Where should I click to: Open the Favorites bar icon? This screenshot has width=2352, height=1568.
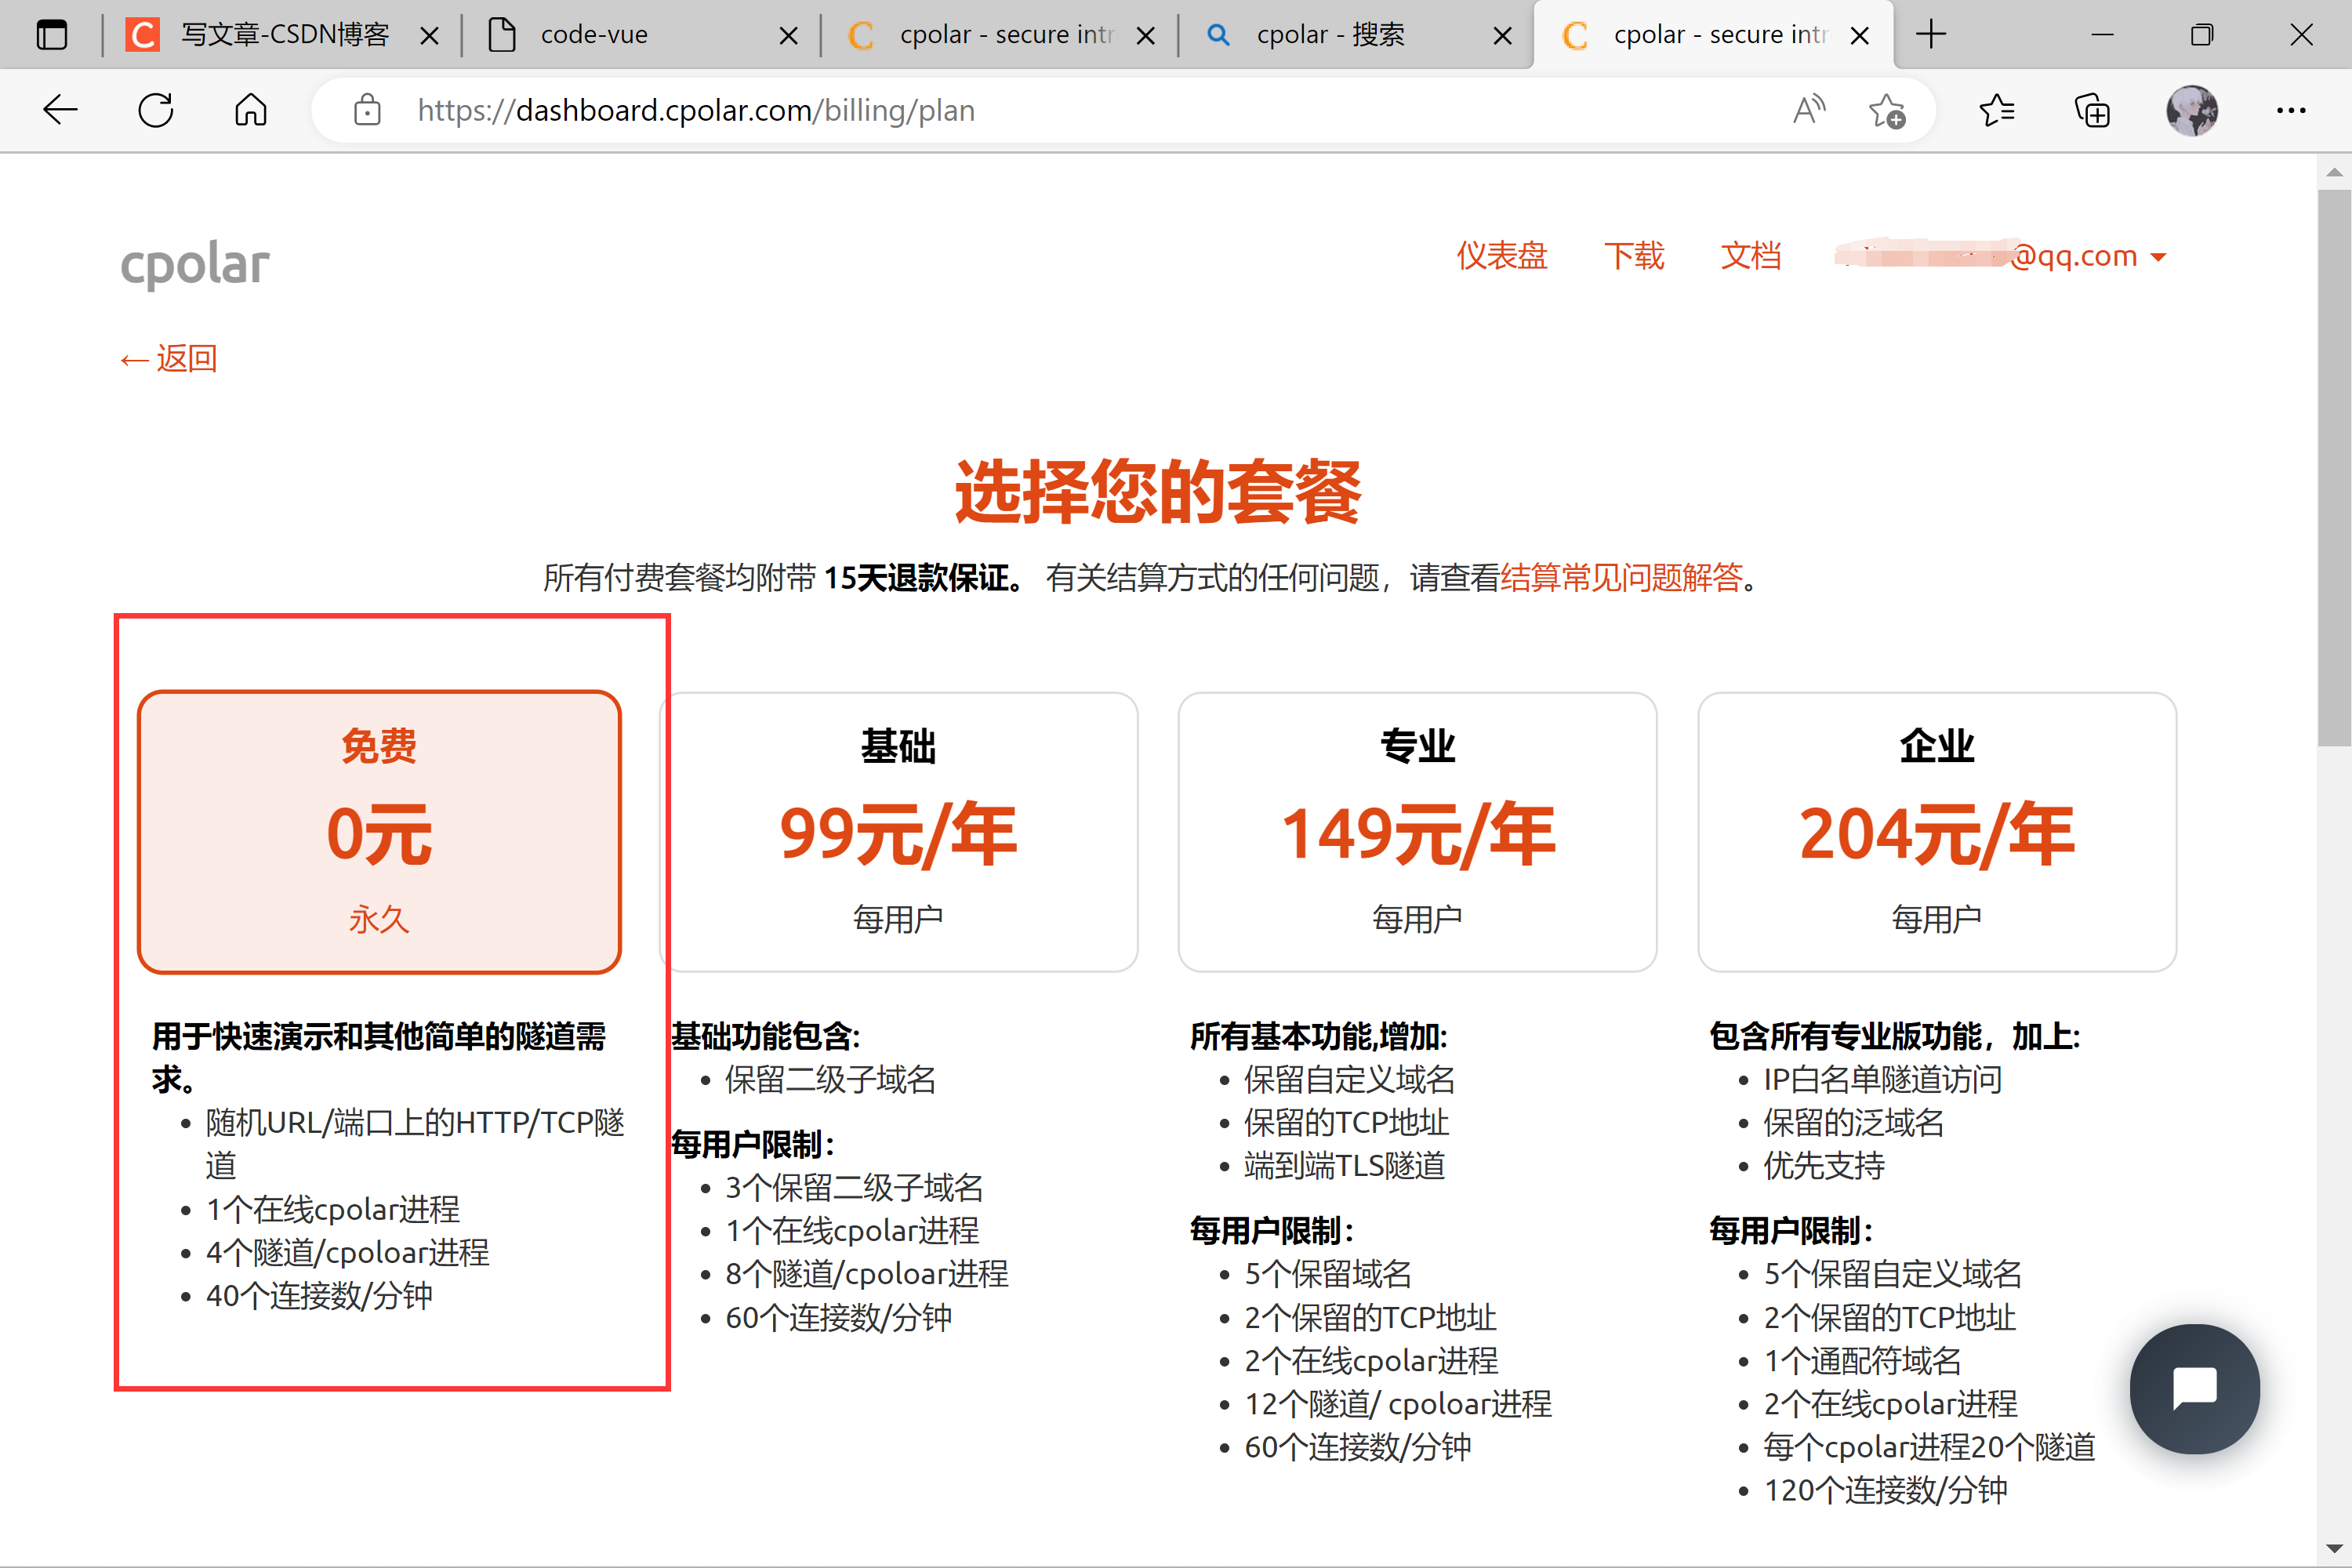pyautogui.click(x=1997, y=110)
